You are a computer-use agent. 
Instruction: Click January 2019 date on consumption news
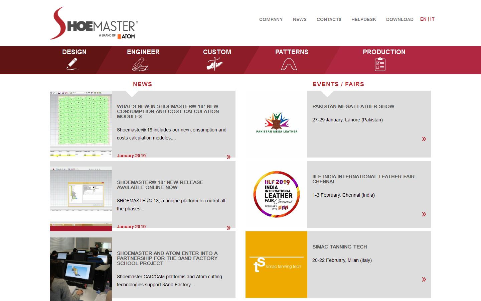pos(131,156)
